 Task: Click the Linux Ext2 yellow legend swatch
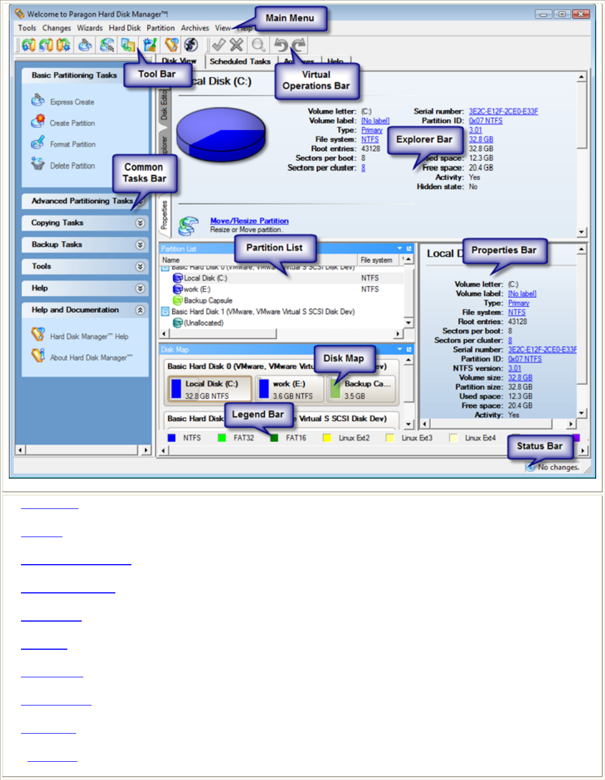(x=327, y=438)
